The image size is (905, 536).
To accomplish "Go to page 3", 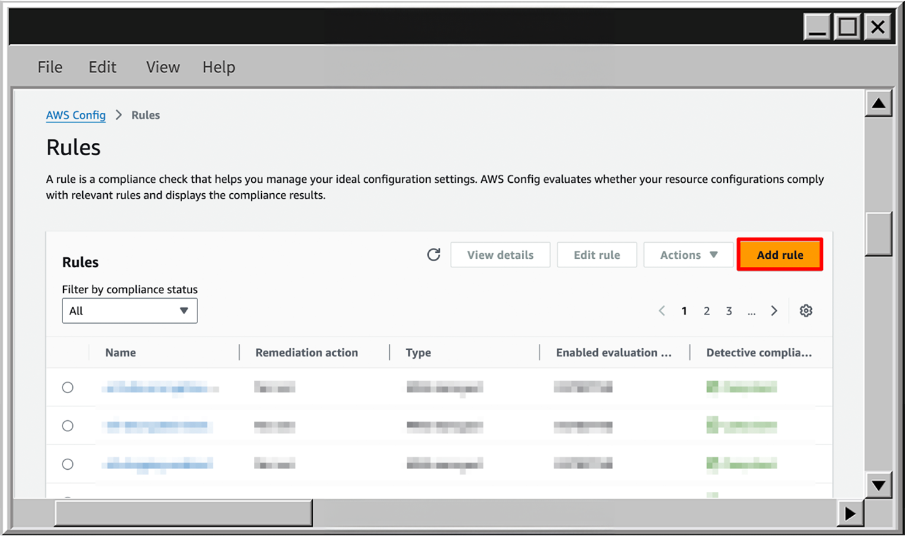I will [x=729, y=311].
